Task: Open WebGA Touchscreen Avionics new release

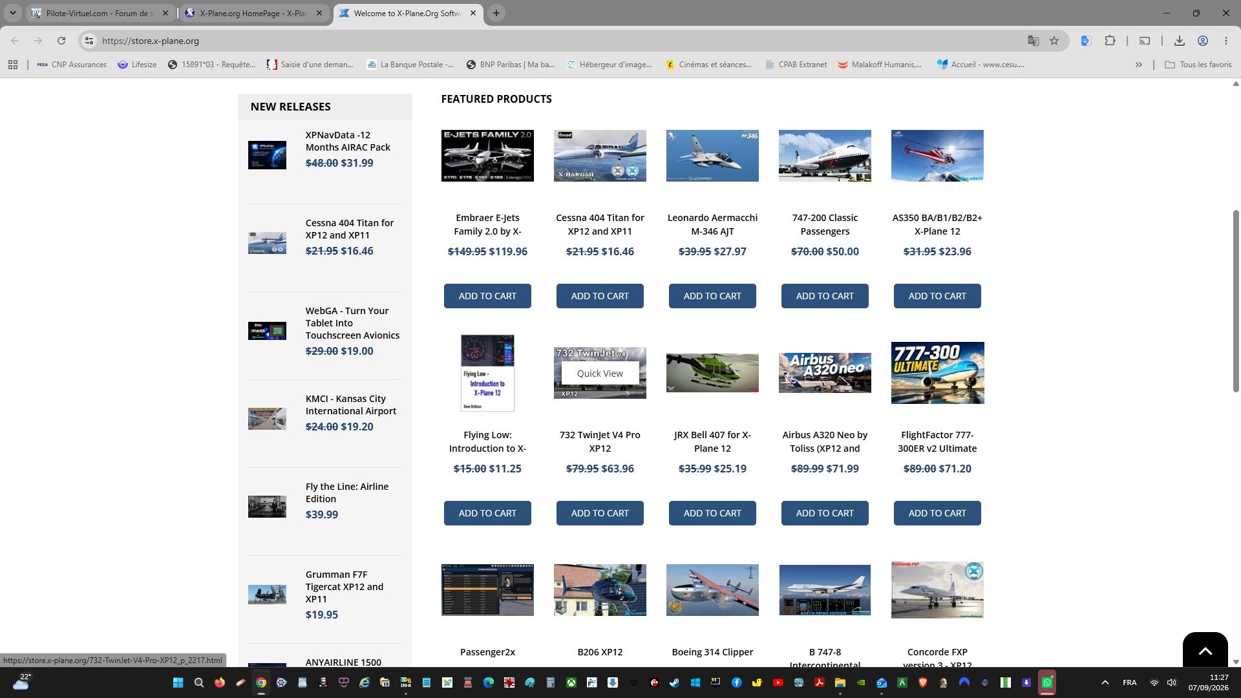Action: (352, 323)
